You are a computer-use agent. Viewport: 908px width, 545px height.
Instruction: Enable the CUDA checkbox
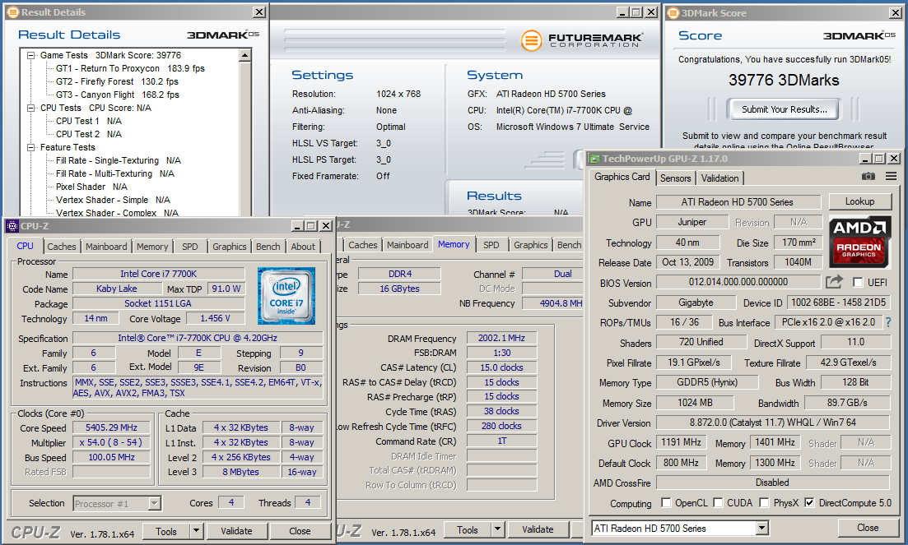pos(718,503)
